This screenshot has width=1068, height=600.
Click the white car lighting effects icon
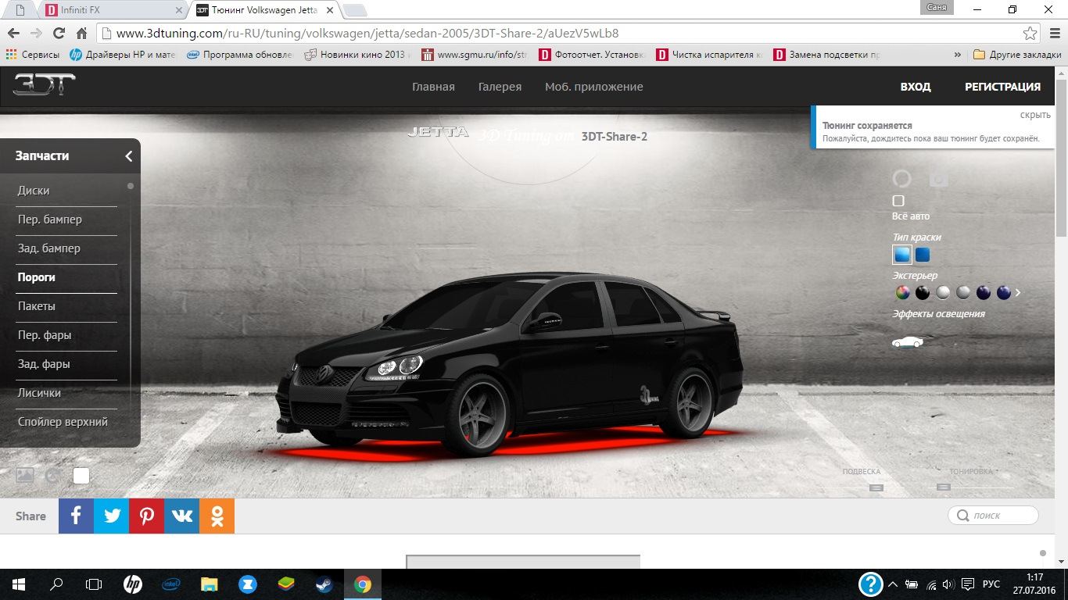pos(908,341)
